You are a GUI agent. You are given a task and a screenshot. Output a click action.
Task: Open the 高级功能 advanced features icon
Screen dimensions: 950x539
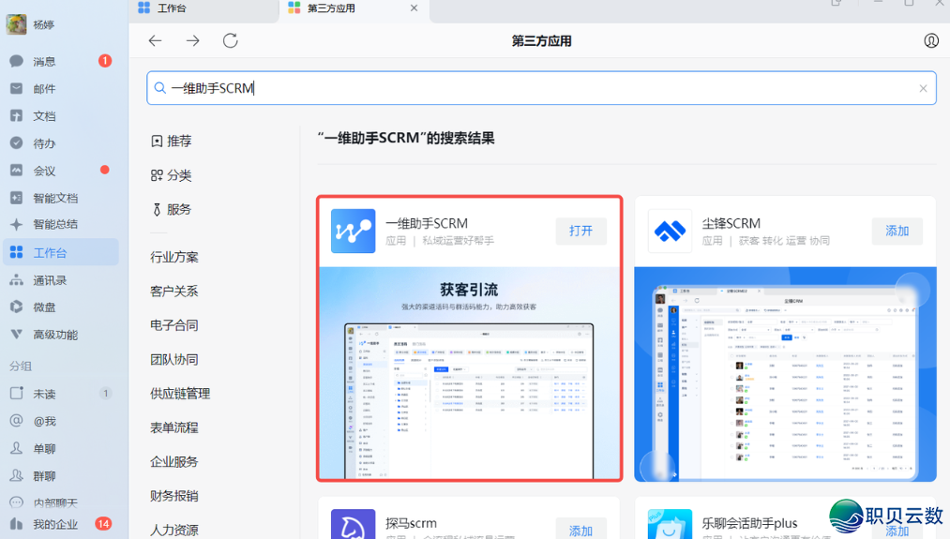[16, 335]
